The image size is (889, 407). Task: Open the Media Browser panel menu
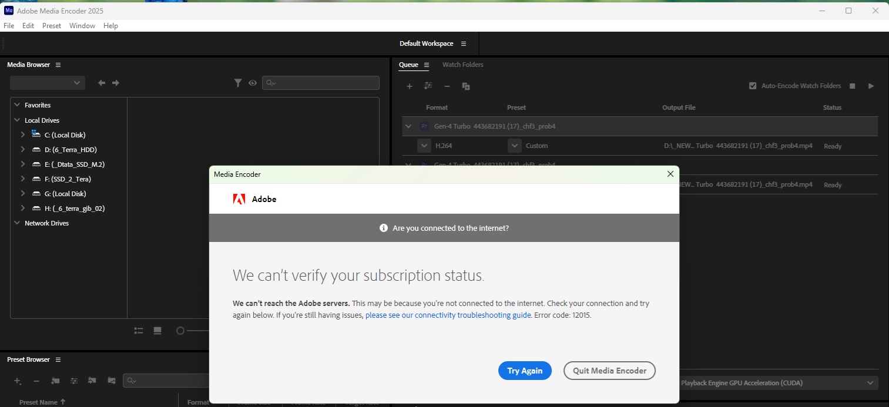click(58, 65)
